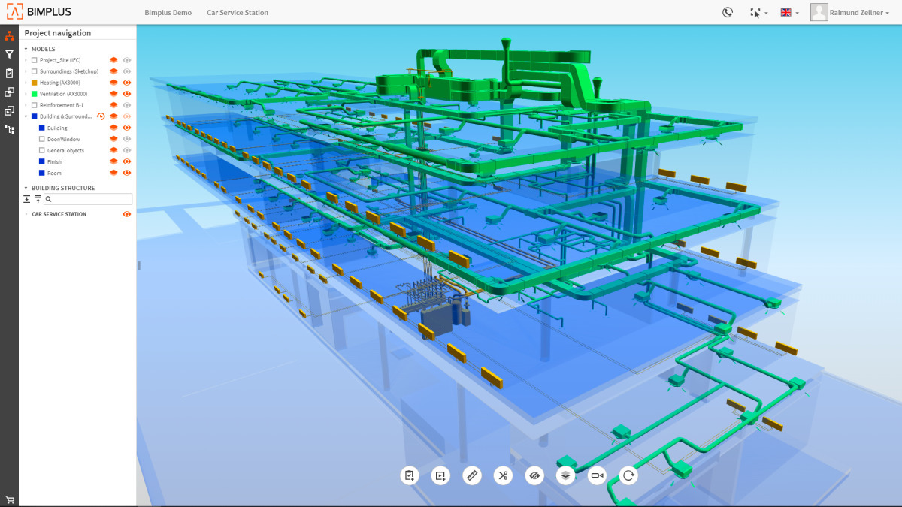
Task: Click the green Ventilation color swatch
Action: (34, 94)
